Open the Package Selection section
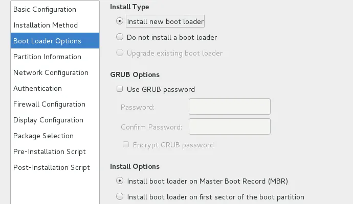The height and width of the screenshot is (204, 353). (43, 136)
